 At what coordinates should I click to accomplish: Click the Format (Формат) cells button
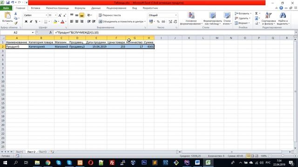[x=242, y=23]
